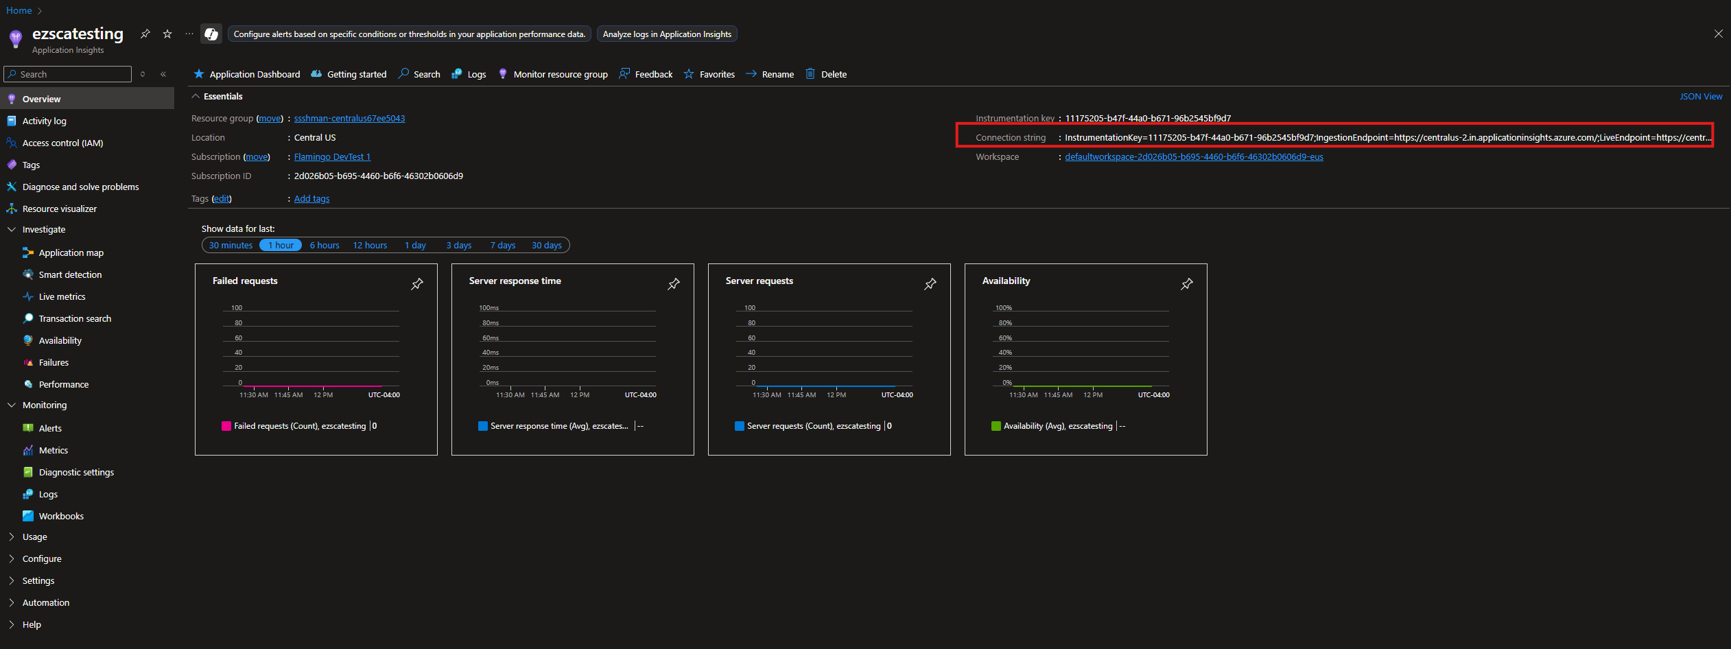Open the more options ellipsis in header

click(x=189, y=34)
